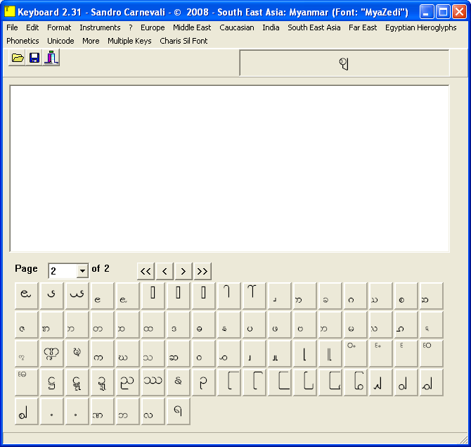Open the India menu
This screenshot has width=471, height=447.
pos(271,27)
